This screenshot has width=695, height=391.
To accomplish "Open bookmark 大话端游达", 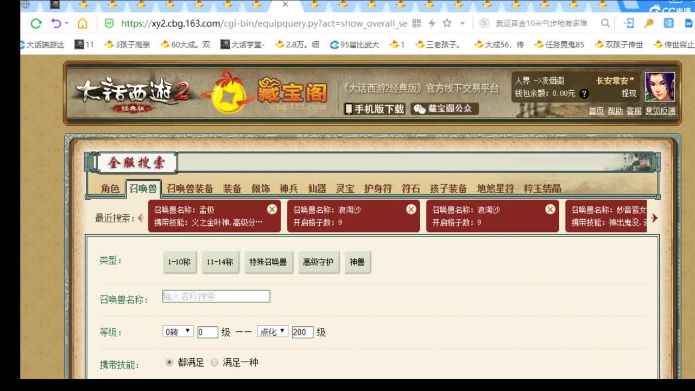I will (x=42, y=45).
